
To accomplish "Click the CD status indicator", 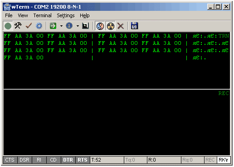I will 54,160.
